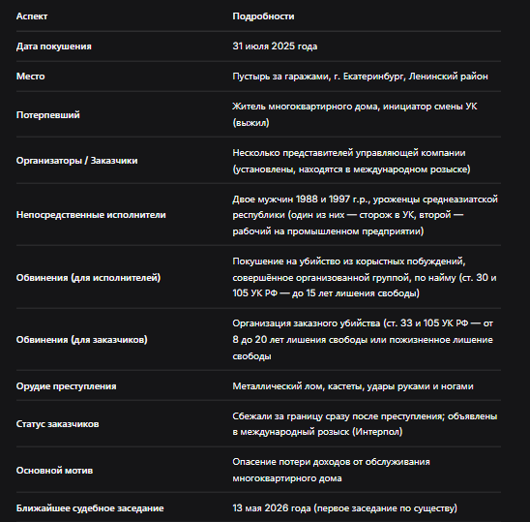This screenshot has height=522, width=530.
Task: Select the 'Организаторы / Заказчики' label
Action: point(76,161)
